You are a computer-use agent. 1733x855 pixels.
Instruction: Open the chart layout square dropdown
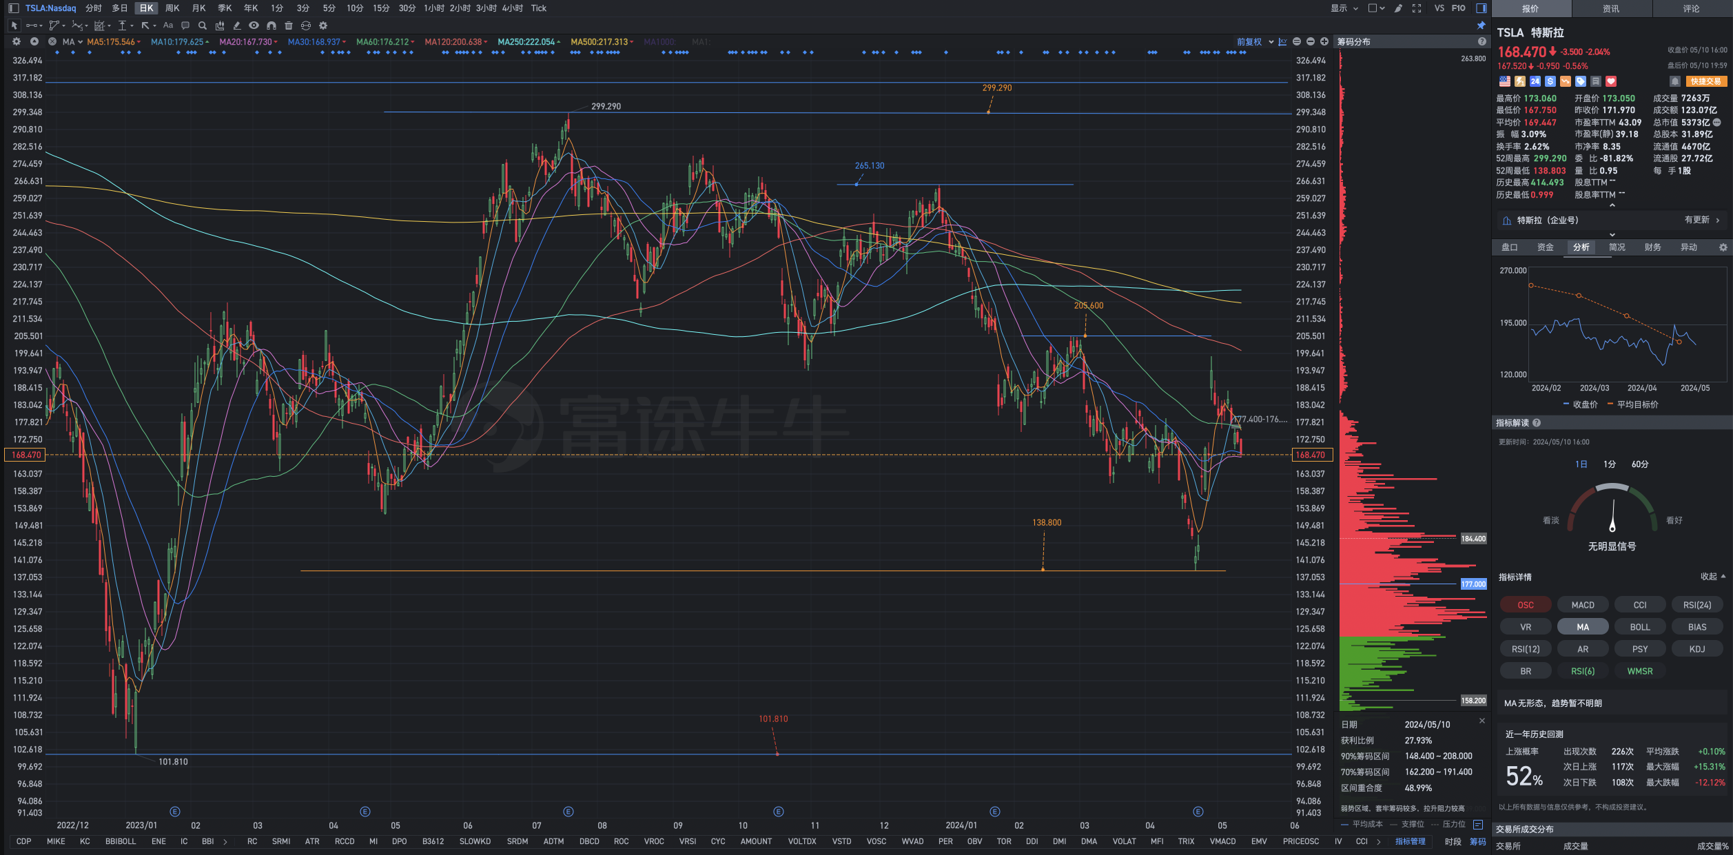point(1376,8)
